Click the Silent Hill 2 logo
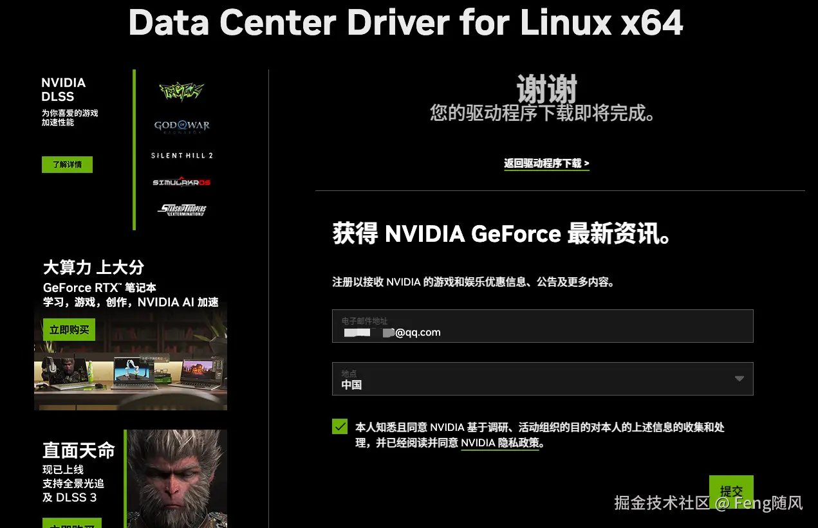Viewport: 818px width, 528px height. pyautogui.click(x=181, y=156)
